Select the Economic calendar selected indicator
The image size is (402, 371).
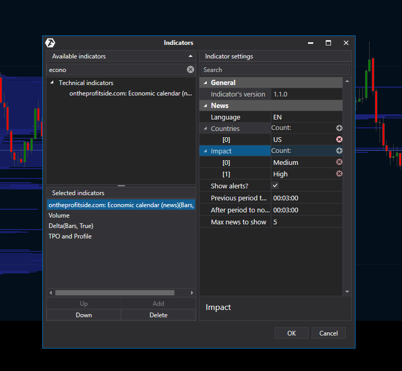point(121,205)
